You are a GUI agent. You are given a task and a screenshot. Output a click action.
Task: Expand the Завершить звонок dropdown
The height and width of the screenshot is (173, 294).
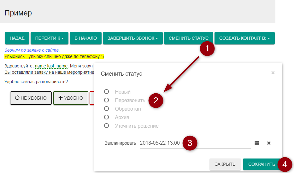(132, 38)
